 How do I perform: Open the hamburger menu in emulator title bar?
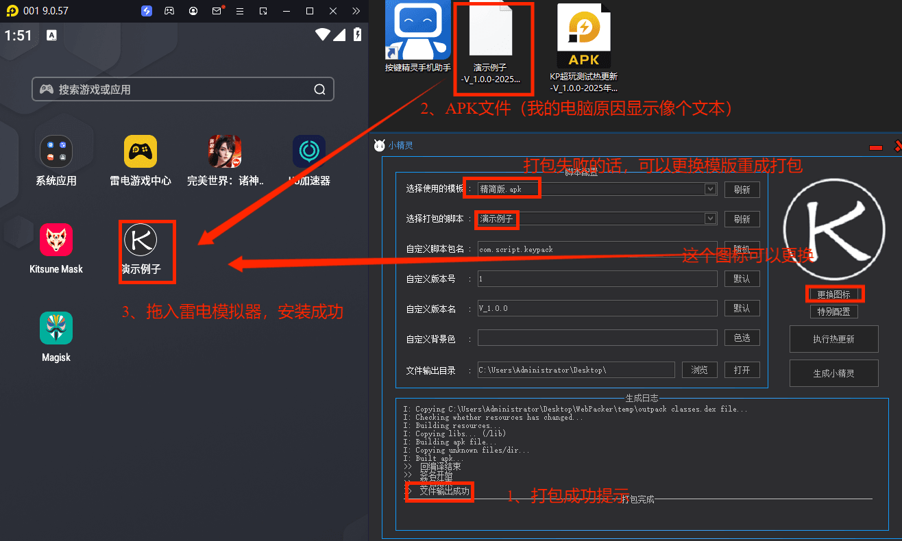point(239,11)
